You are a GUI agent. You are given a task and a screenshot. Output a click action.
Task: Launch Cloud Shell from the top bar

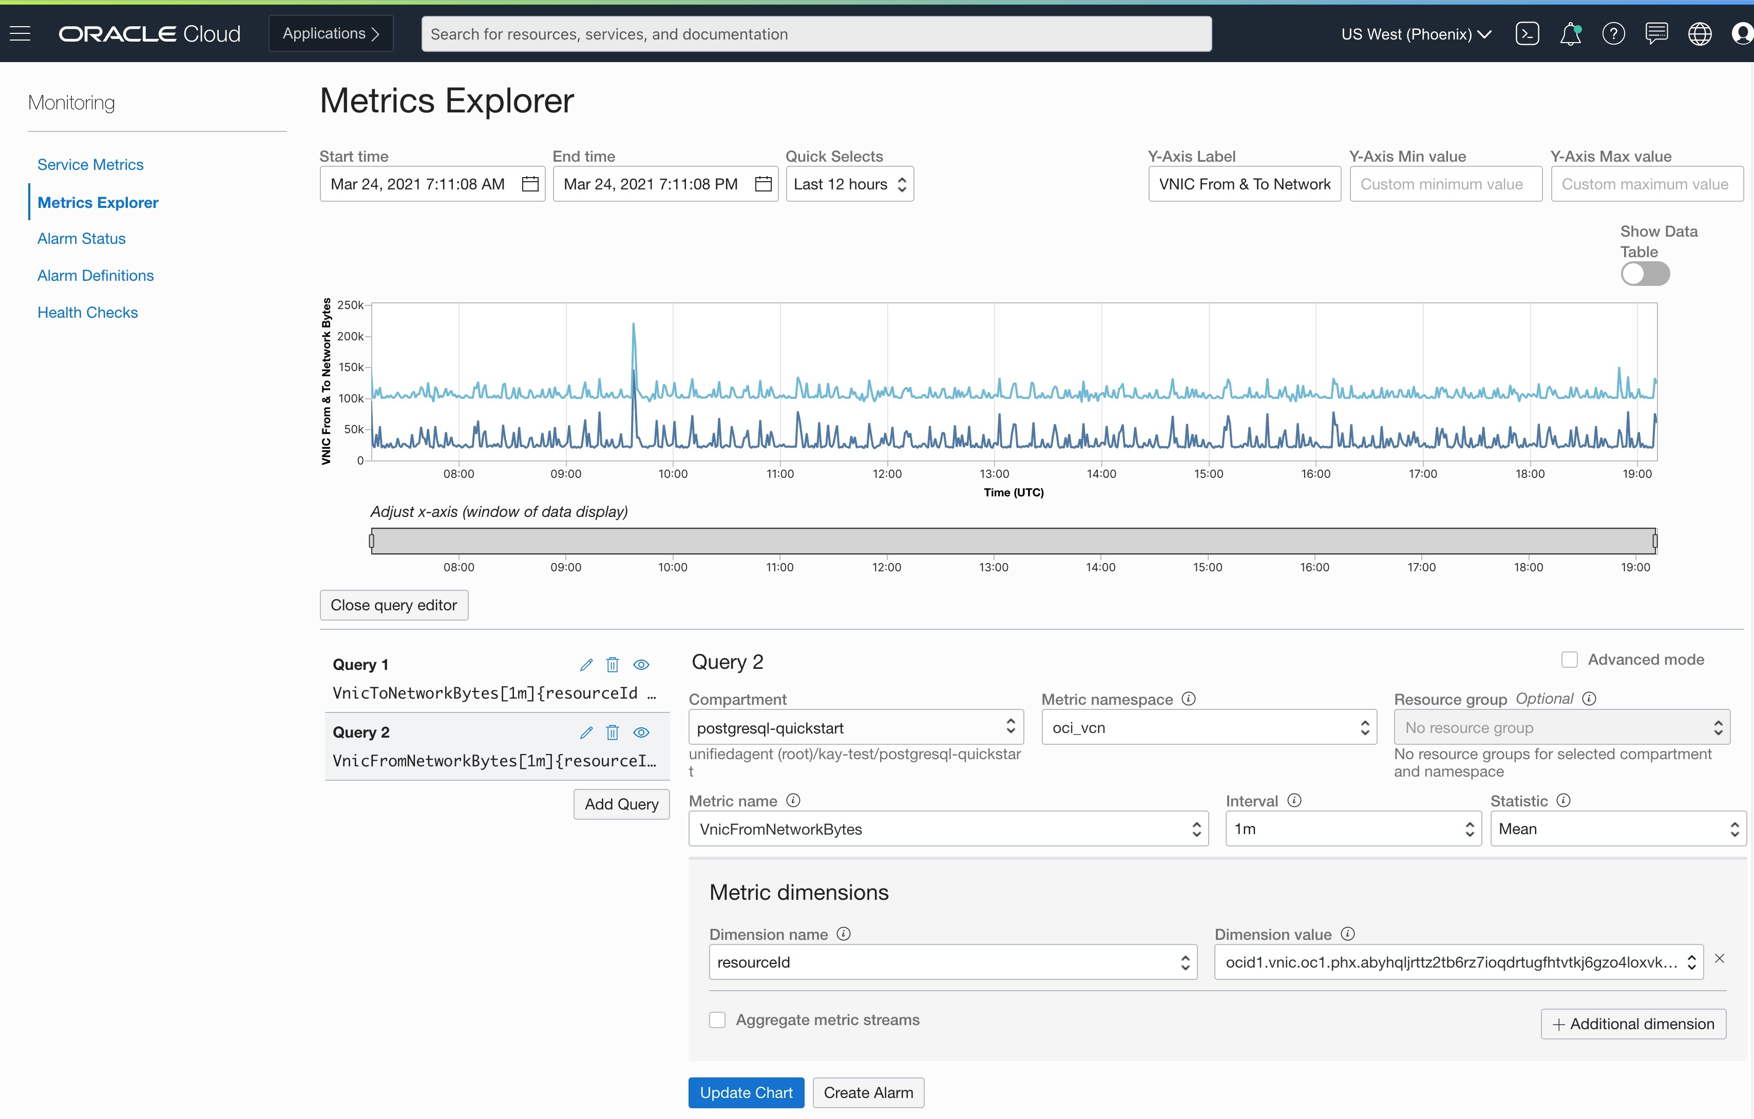pos(1528,33)
